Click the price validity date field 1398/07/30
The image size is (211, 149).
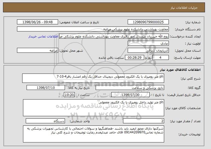click(x=130, y=95)
